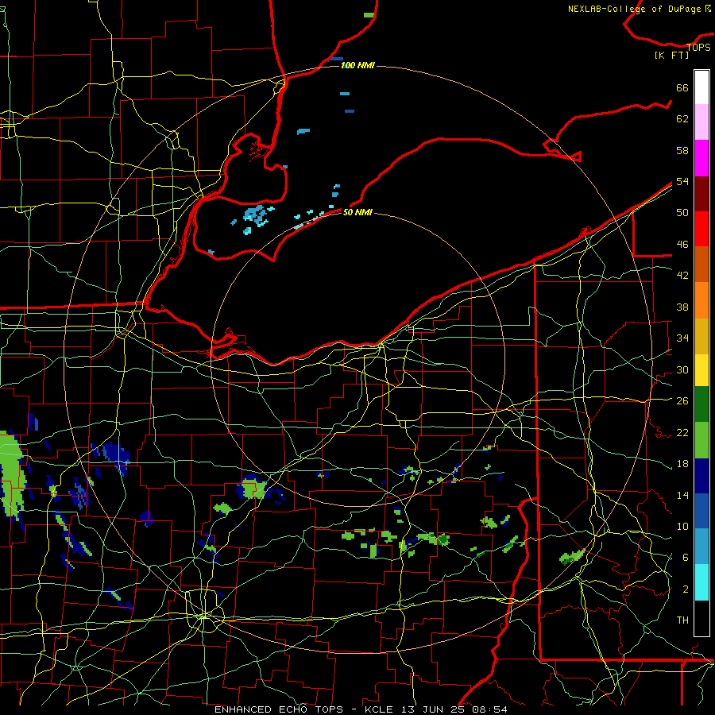This screenshot has height=715, width=715.
Task: Click the navy 14-18 kft legend swatch
Action: [701, 476]
